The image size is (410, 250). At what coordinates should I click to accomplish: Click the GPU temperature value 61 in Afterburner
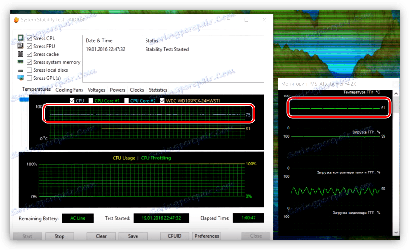tap(383, 108)
